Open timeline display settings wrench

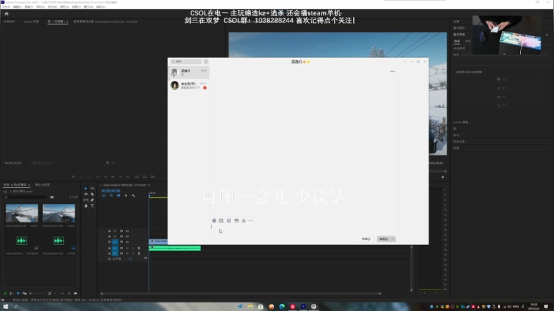pos(133,196)
